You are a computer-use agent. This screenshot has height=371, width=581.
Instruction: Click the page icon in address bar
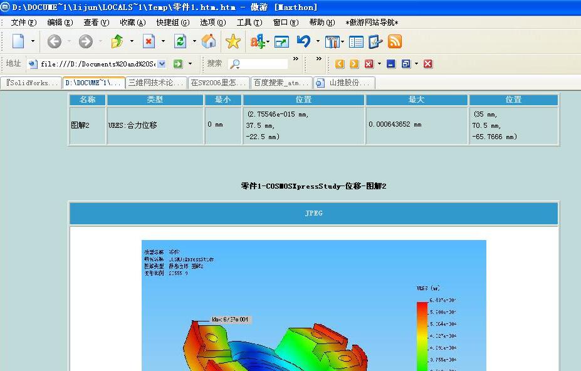click(33, 64)
